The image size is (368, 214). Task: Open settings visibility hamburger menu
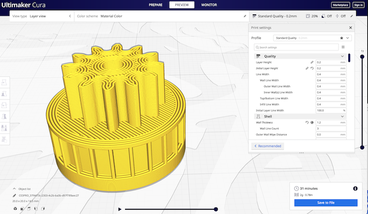point(343,47)
